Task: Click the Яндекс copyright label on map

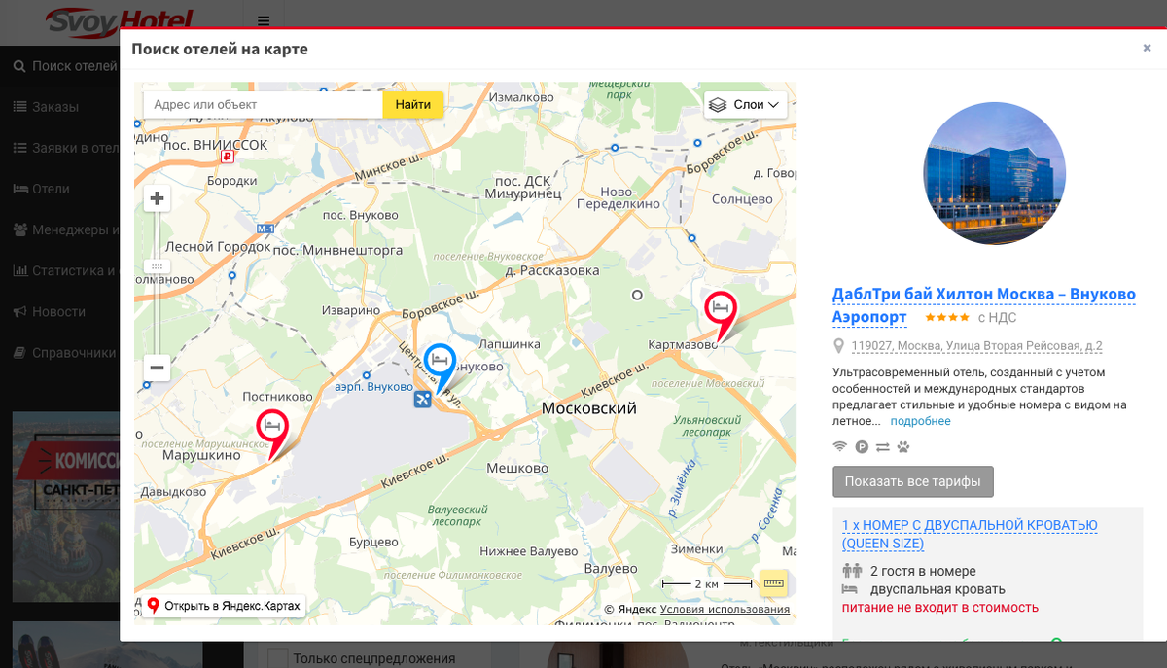Action: pos(631,610)
